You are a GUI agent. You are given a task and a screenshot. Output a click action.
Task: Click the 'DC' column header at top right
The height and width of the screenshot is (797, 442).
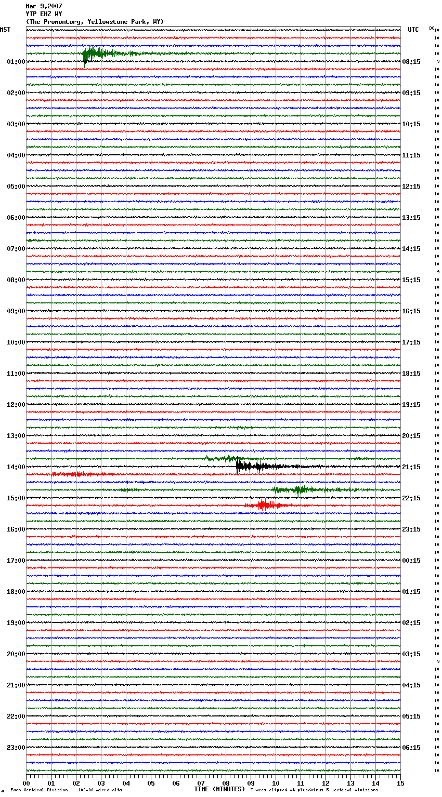click(x=432, y=28)
